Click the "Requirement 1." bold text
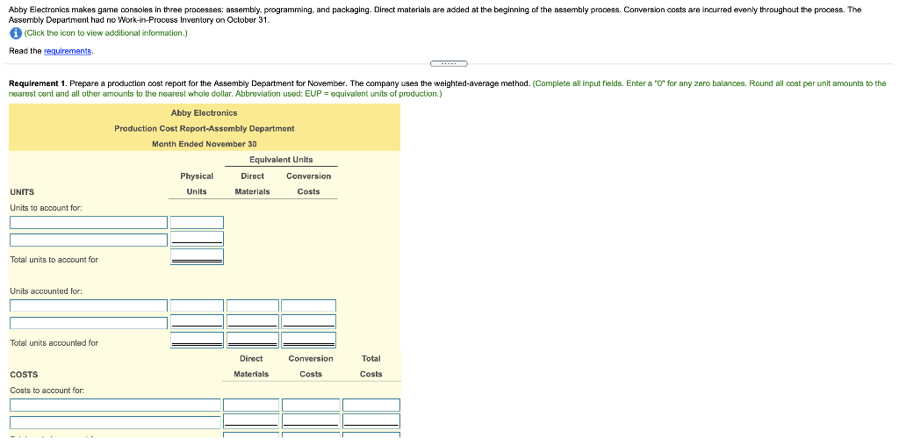899x445 pixels. 38,83
